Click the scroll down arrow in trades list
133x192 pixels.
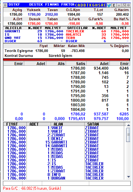click(128, 177)
